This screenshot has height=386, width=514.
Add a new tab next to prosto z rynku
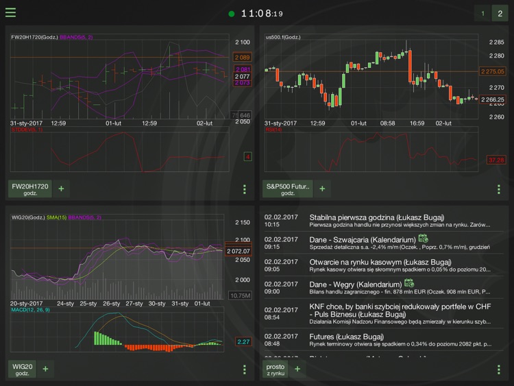point(297,370)
